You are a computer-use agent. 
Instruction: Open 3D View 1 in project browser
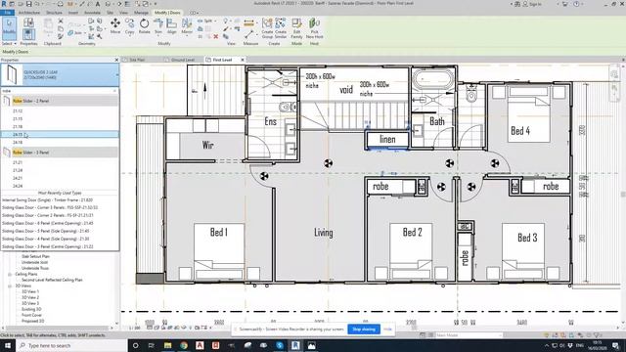coord(30,291)
